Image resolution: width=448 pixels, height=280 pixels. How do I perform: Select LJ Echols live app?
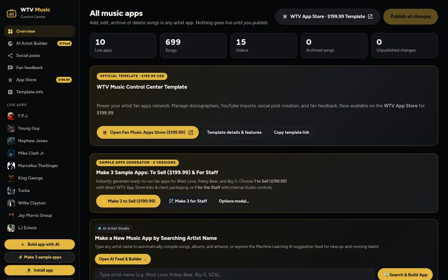click(40, 228)
